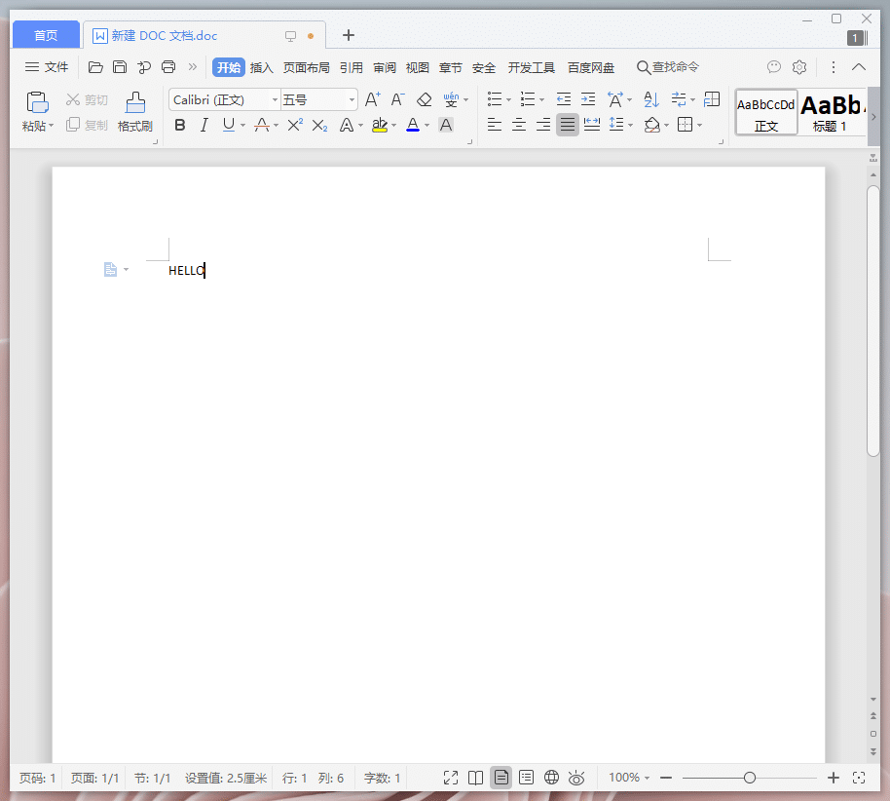This screenshot has width=890, height=801.
Task: Apply blue font color (A with underline)
Action: (413, 125)
